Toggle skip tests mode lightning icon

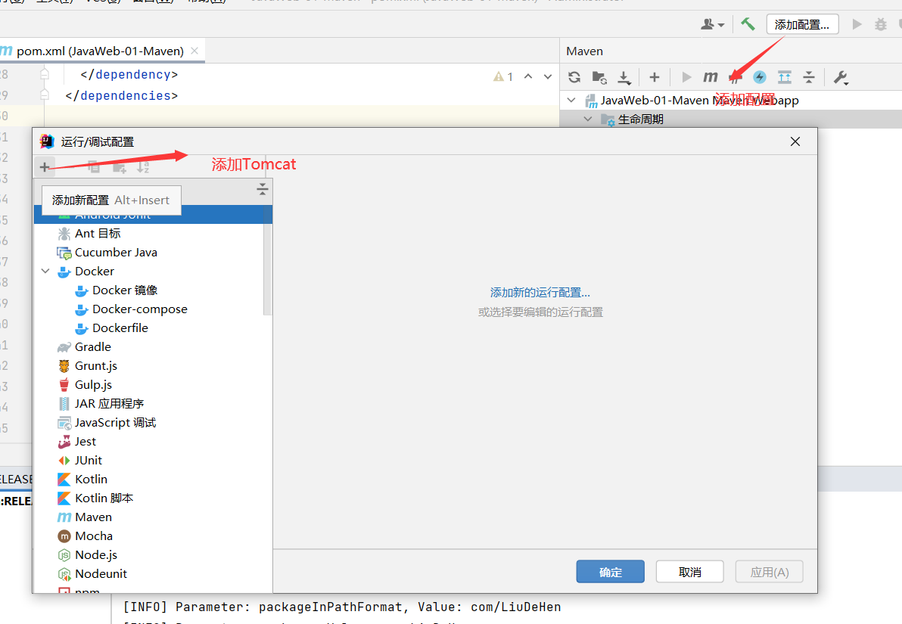pyautogui.click(x=759, y=77)
